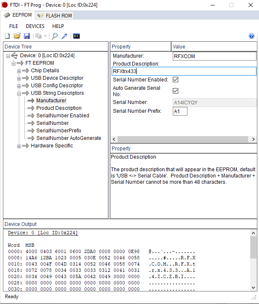Toggle the Serial Number Enabled checkbox
The height and width of the screenshot is (304, 259).
click(175, 80)
